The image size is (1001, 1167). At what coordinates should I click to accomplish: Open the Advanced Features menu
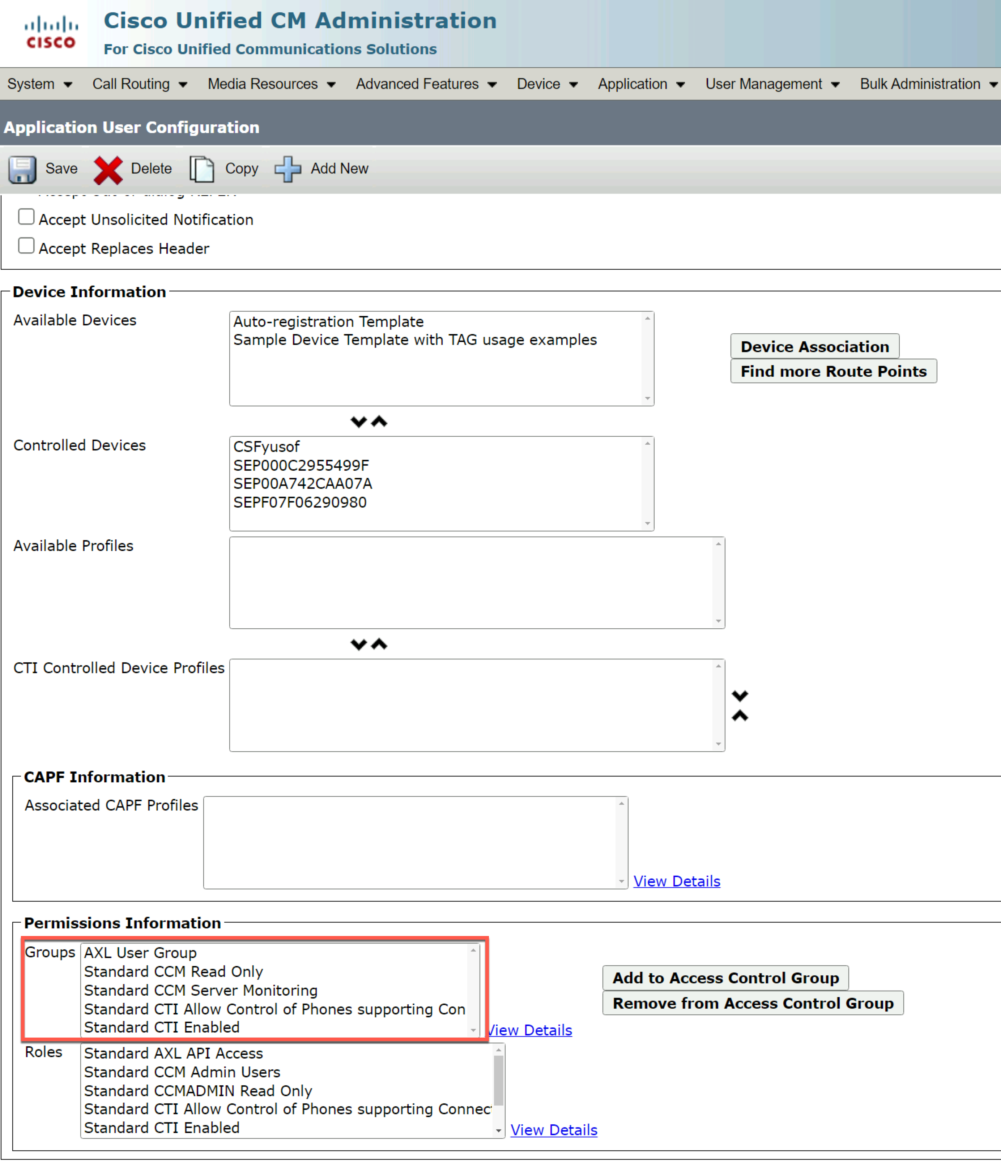tap(426, 84)
